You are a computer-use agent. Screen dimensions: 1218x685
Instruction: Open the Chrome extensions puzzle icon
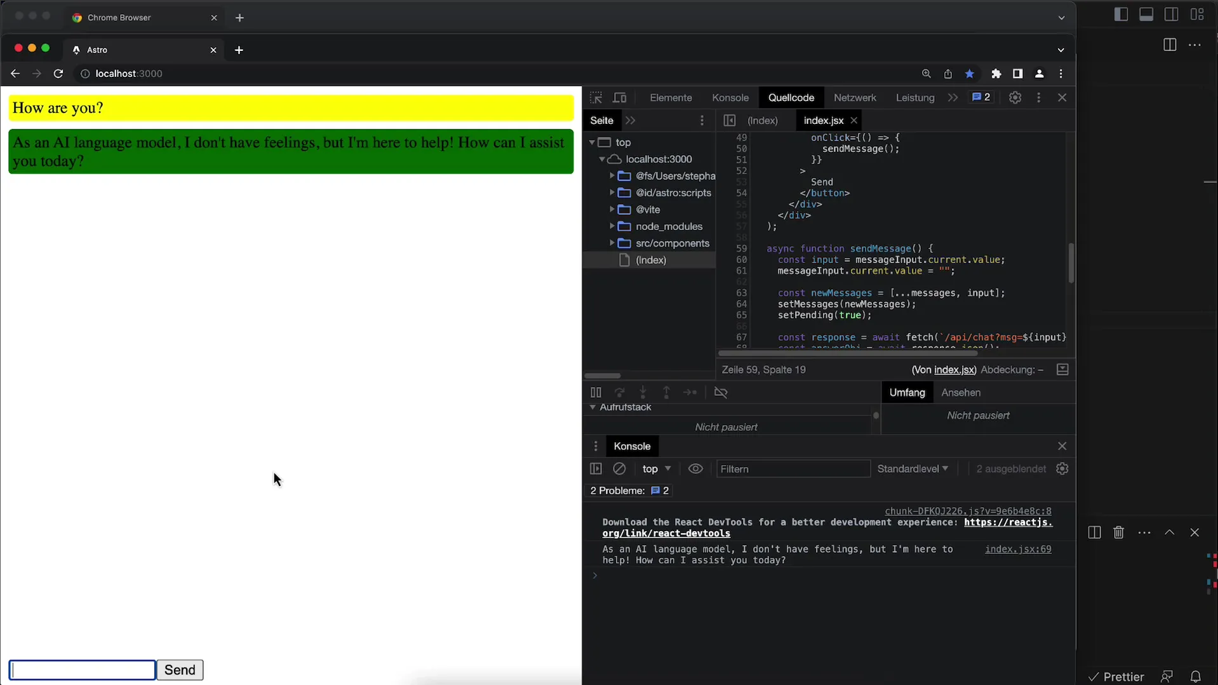pos(996,74)
